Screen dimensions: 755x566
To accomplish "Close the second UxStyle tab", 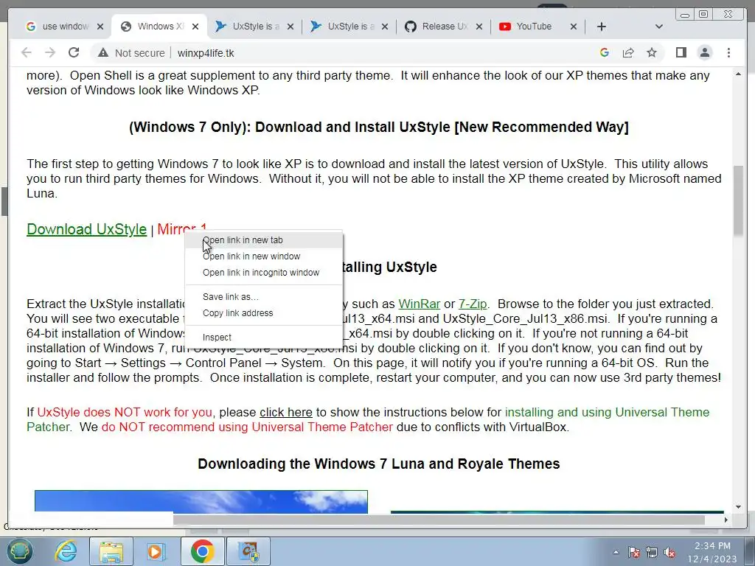I will point(385,27).
